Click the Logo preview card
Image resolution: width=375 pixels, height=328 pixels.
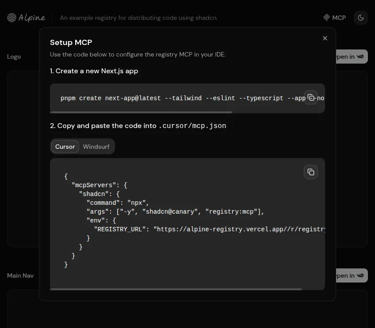[x=22, y=159]
